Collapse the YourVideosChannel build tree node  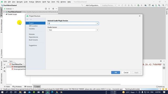coord(8,64)
